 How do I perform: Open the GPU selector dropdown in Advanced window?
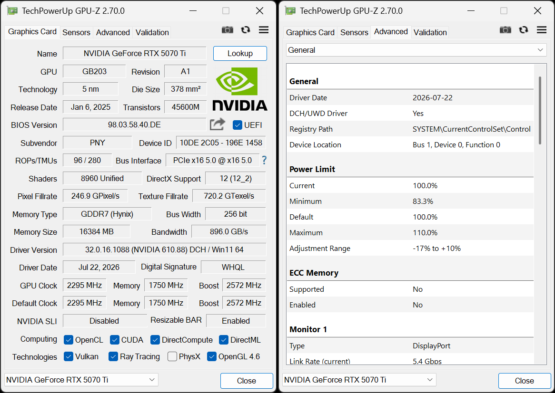(x=359, y=380)
